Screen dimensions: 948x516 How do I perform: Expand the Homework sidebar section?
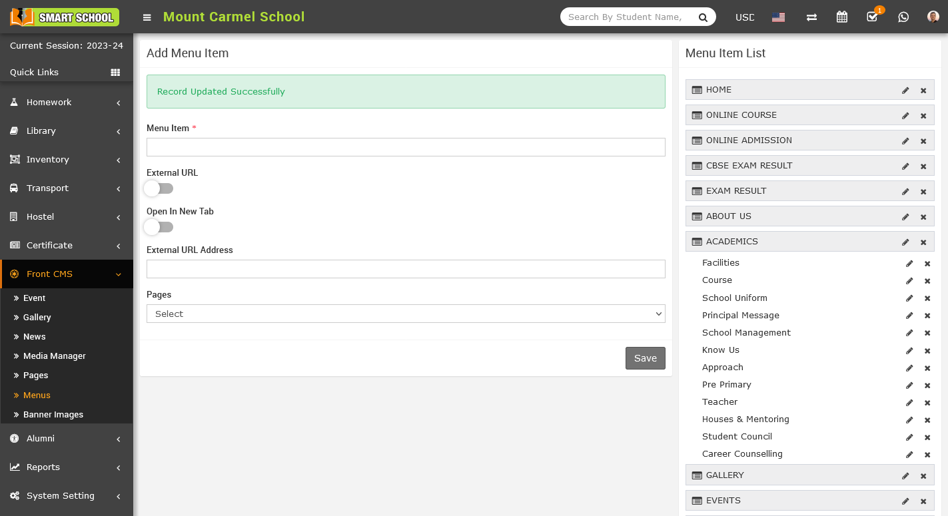coord(67,103)
